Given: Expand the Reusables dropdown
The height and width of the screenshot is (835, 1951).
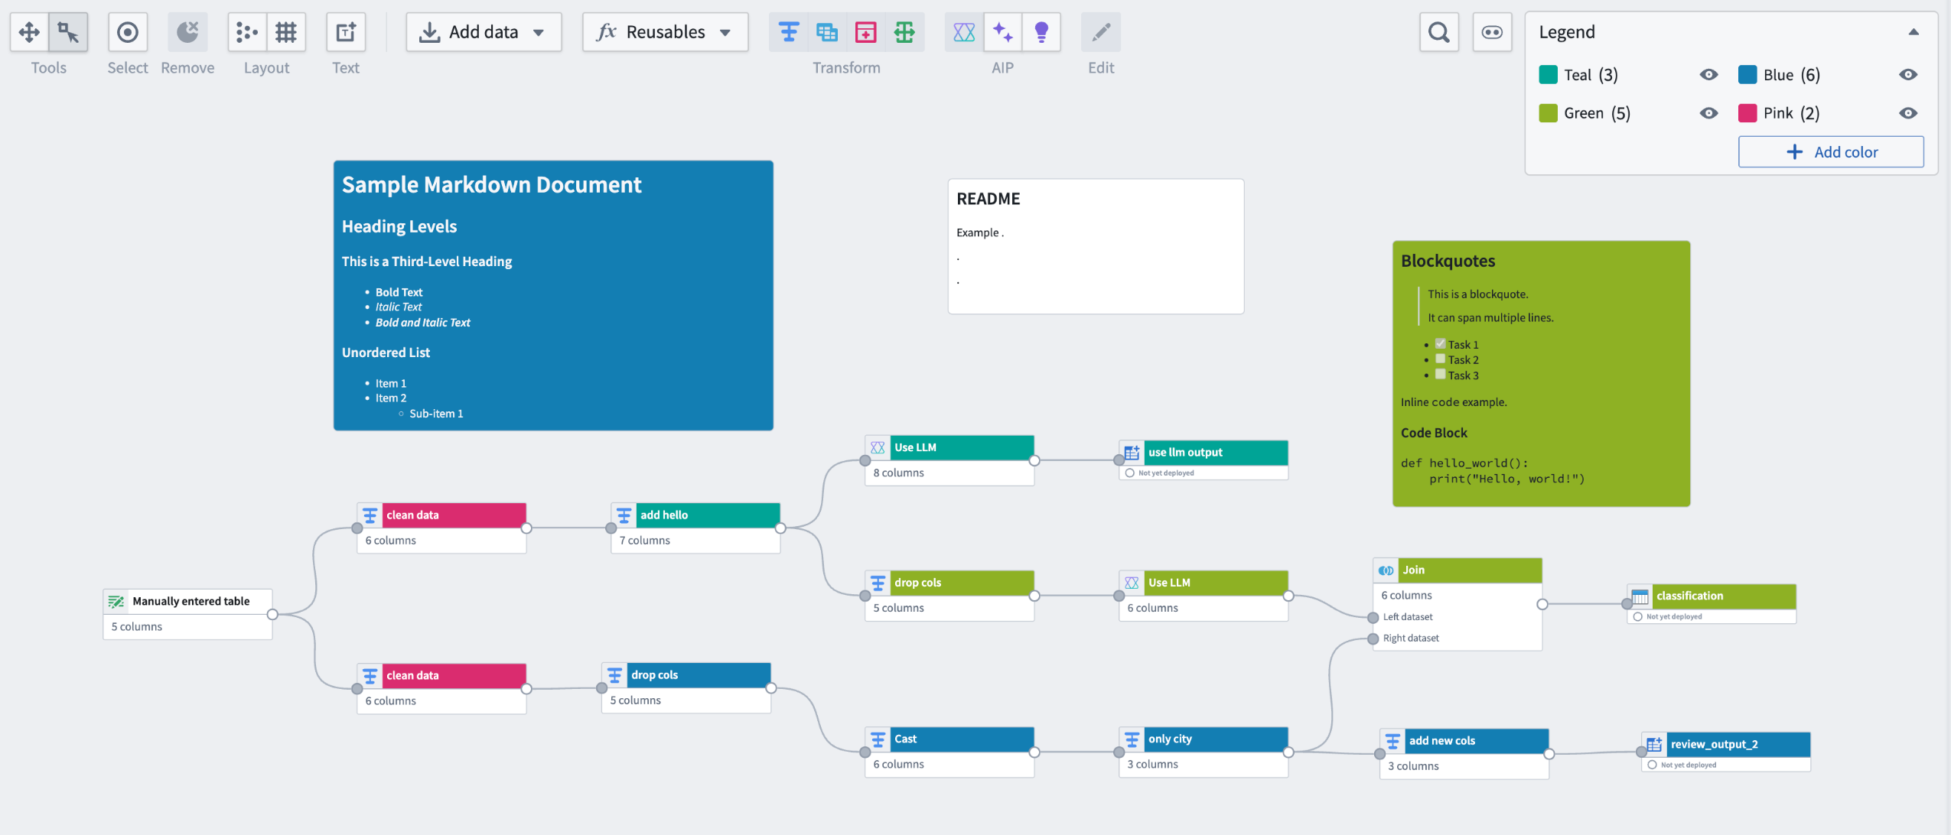Looking at the screenshot, I should pos(663,32).
